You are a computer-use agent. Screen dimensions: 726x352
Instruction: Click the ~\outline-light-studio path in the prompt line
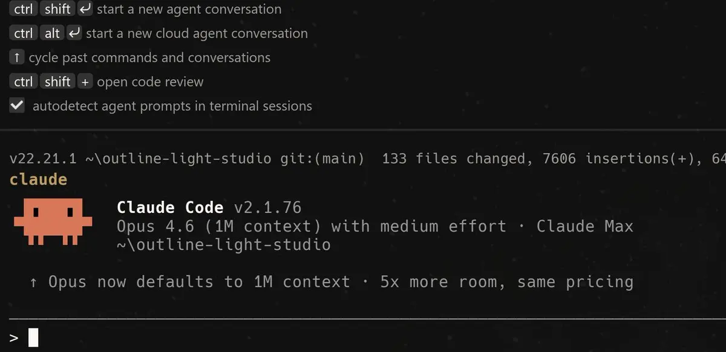[177, 158]
